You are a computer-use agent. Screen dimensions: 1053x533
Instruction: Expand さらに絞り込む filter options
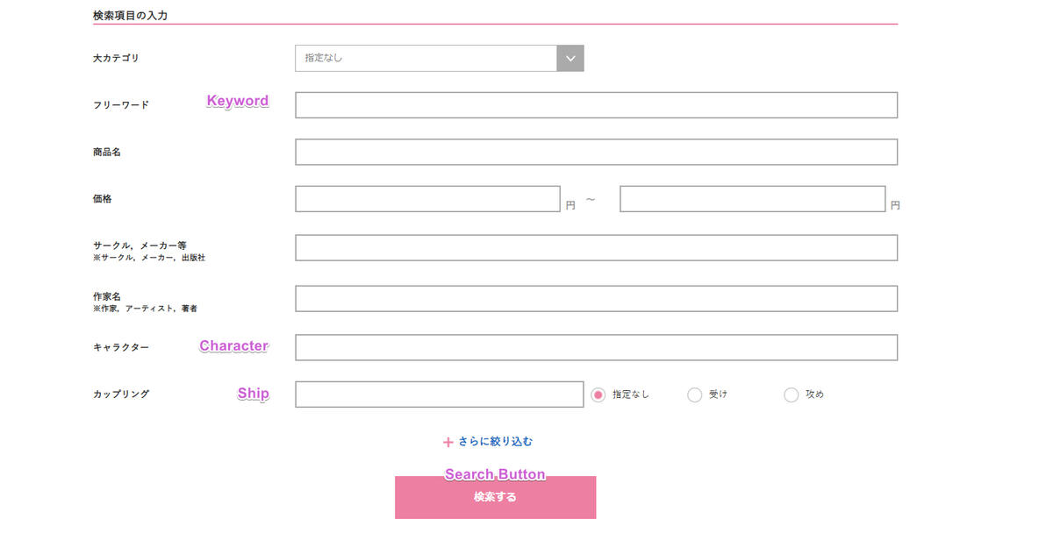495,442
